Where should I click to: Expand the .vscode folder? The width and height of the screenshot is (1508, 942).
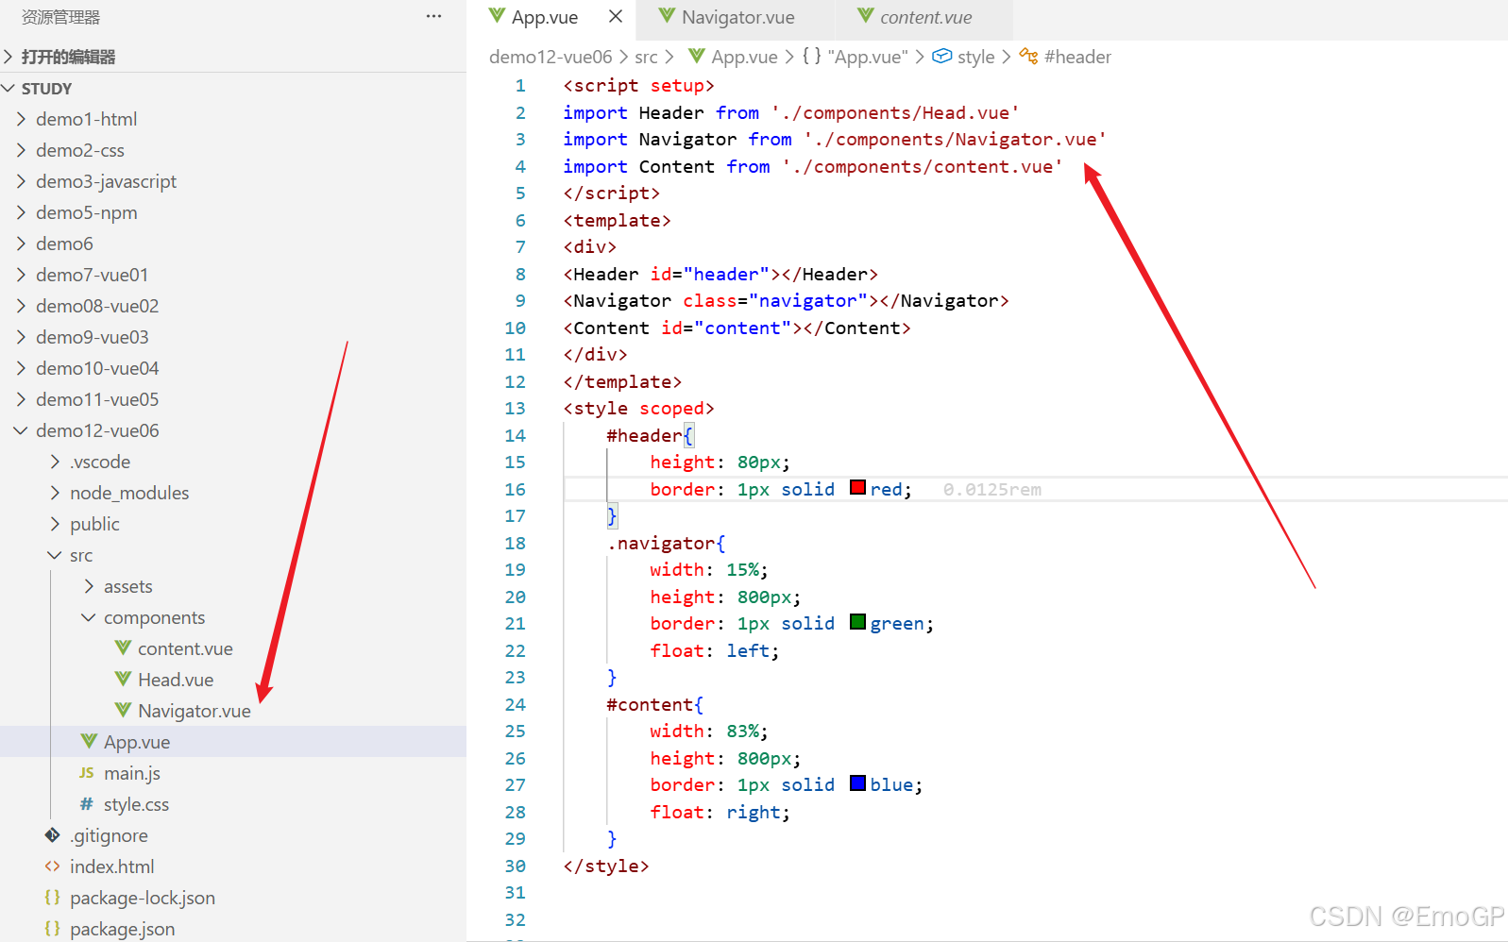(x=55, y=462)
